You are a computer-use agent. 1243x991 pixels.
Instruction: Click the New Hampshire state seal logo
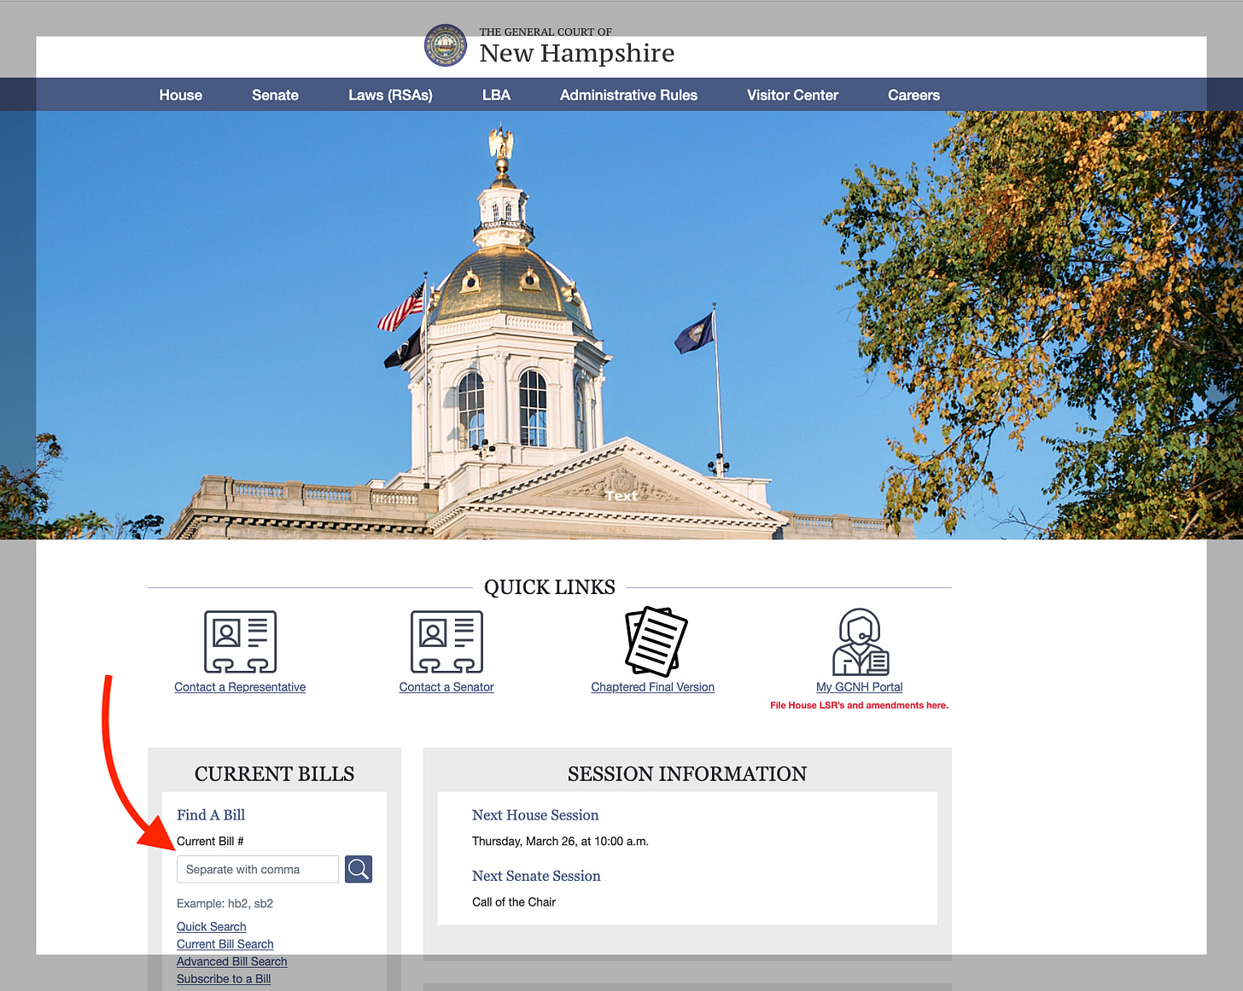(446, 45)
